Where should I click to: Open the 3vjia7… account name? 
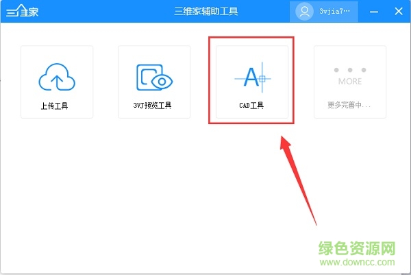334,11
